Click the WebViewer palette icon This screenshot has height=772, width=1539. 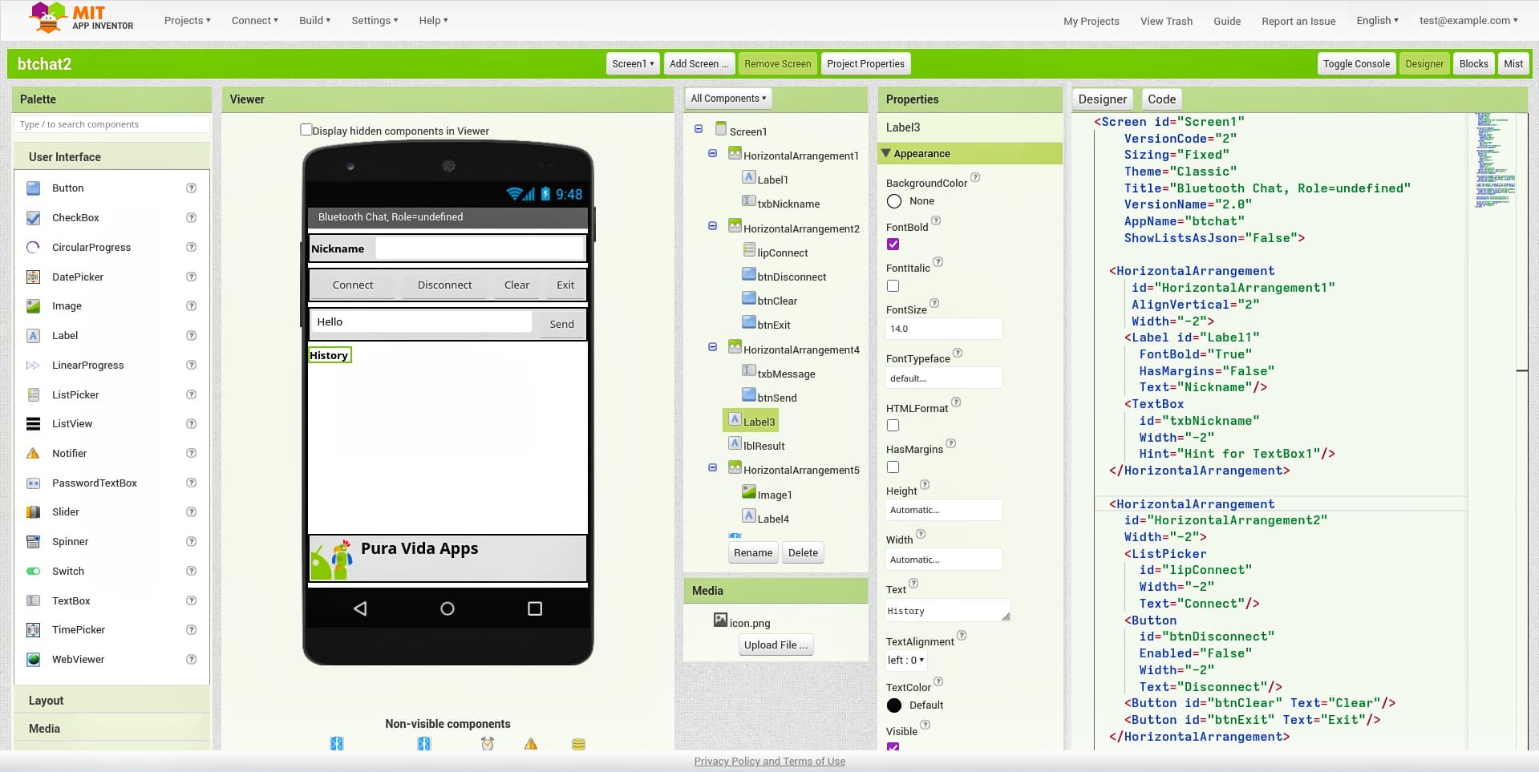coord(34,660)
